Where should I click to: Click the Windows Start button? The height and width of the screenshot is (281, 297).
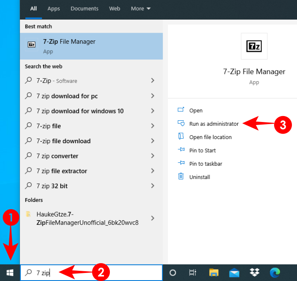[x=10, y=272]
